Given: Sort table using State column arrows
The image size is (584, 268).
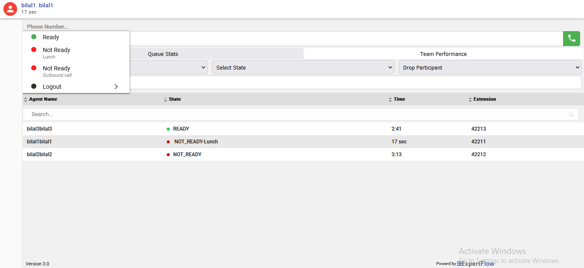Looking at the screenshot, I should click(x=165, y=99).
